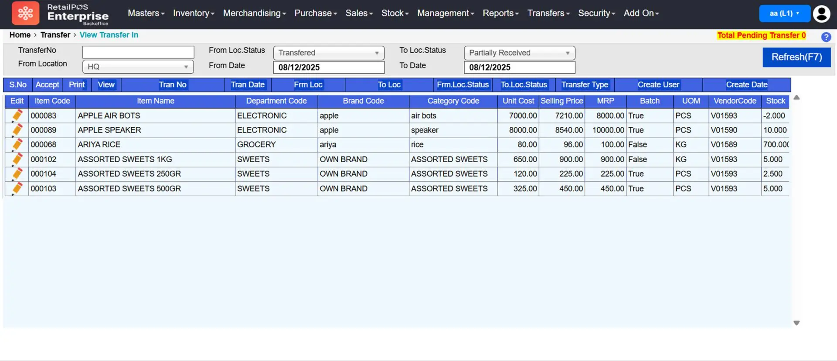Screen dimensions: 837x361
Task: Click the Item Name column header
Action: [156, 101]
